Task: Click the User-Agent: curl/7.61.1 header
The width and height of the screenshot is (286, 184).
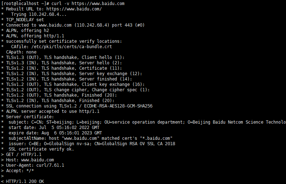Action: pyautogui.click(x=35, y=165)
